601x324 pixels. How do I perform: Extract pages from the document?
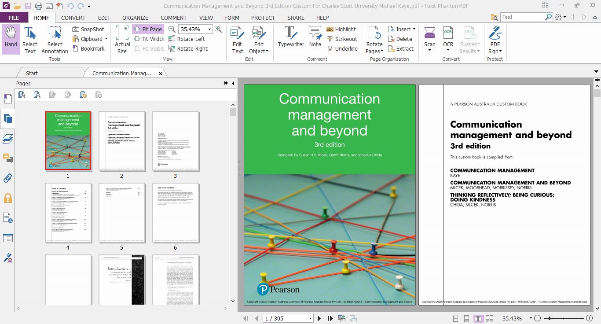(401, 48)
